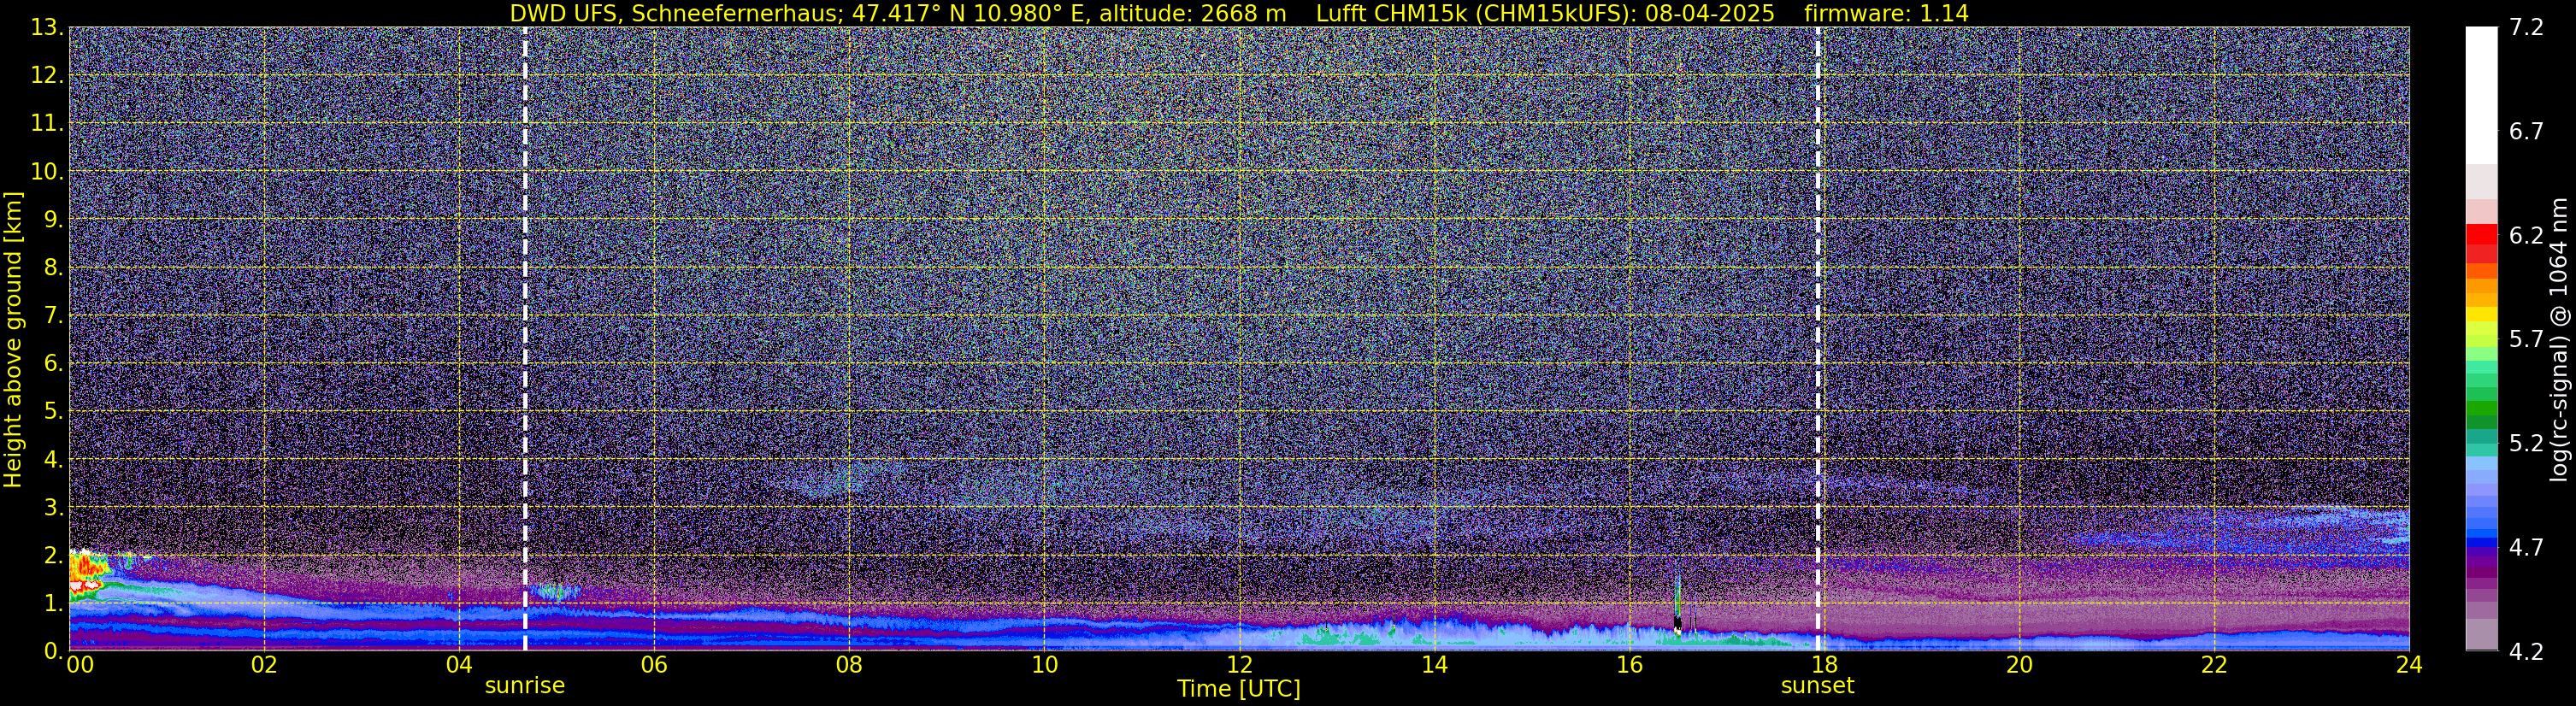2576x706 pixels.
Task: Click the height axis tick label '11.'
Action: pos(47,123)
